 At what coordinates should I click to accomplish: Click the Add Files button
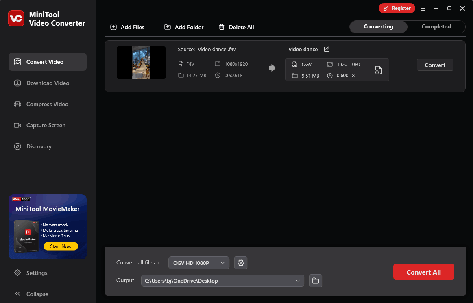coord(127,27)
